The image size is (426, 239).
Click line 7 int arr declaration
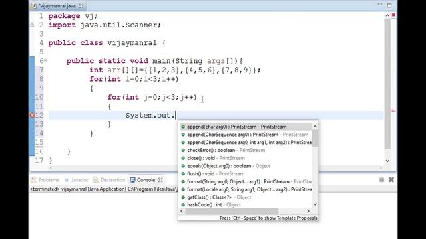pos(175,70)
